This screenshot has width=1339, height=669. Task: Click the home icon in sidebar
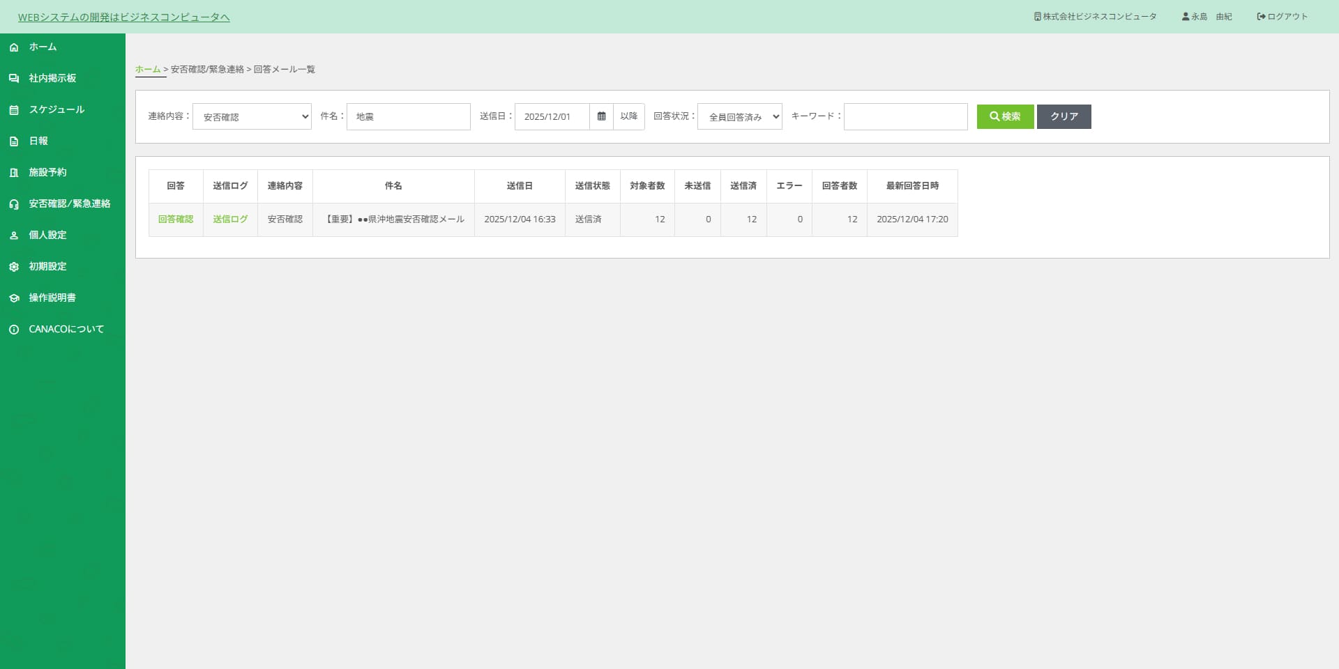tap(14, 47)
